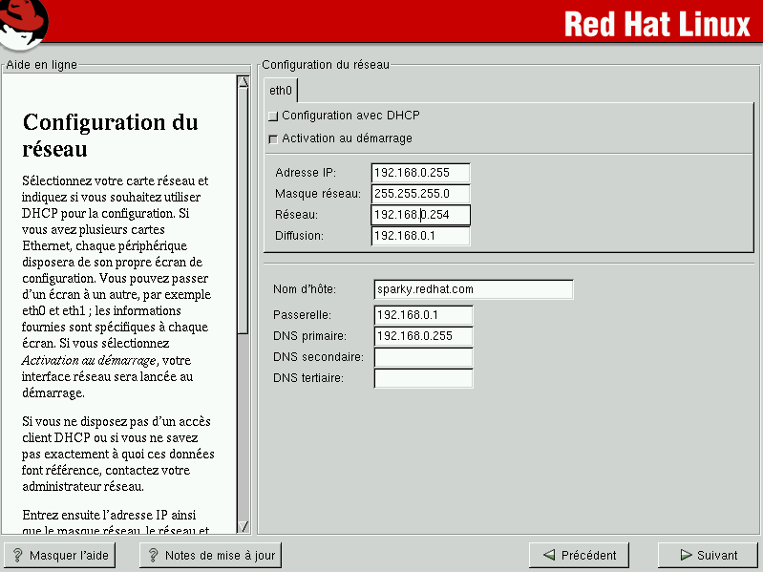Select the eth0 tab
Screen dimensions: 763x572
click(x=281, y=91)
